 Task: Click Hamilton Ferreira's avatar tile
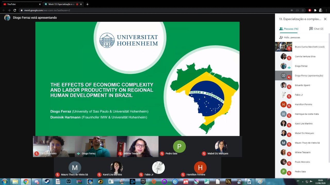point(200,168)
